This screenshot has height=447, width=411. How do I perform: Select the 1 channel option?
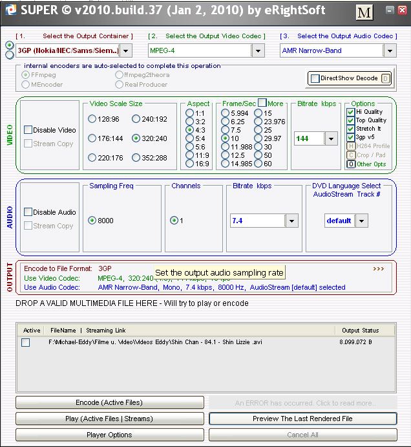point(174,221)
